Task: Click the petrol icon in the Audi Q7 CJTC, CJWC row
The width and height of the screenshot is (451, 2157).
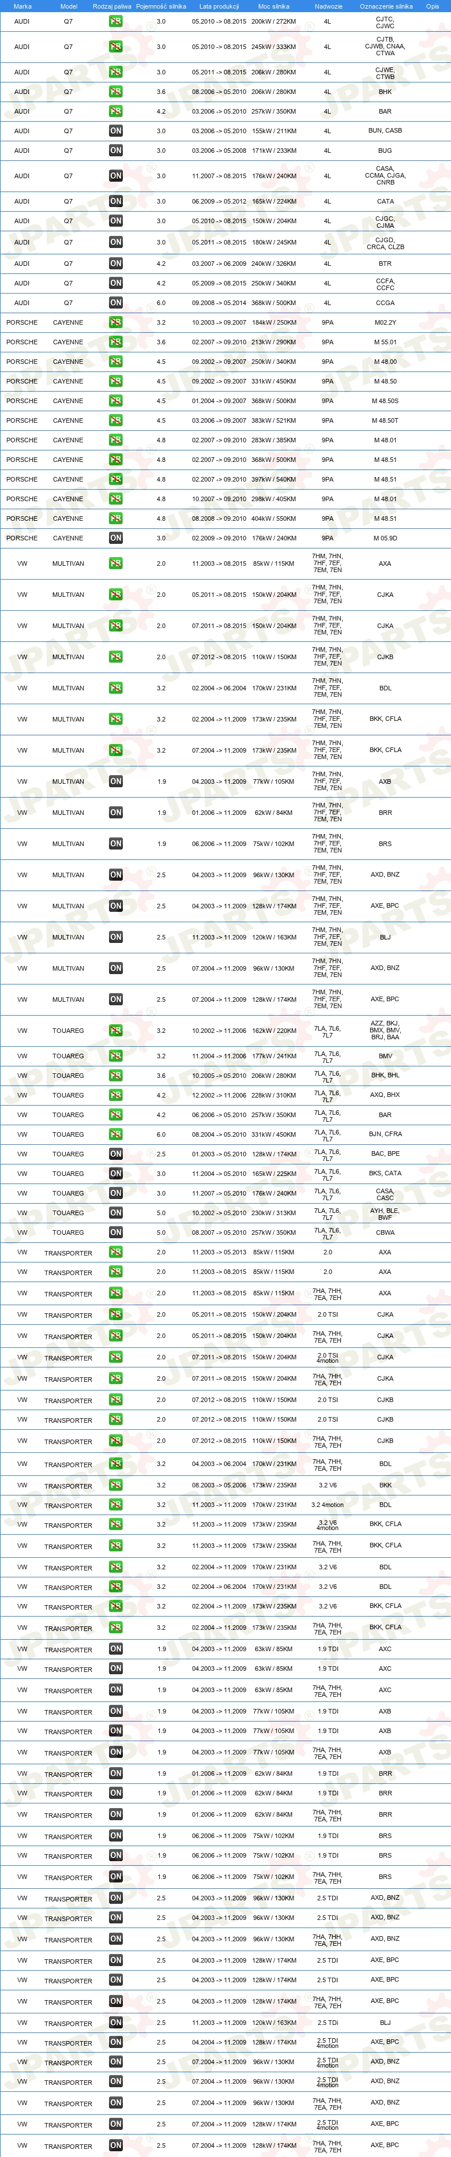Action: click(115, 22)
